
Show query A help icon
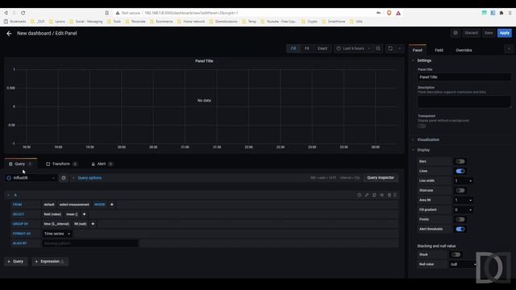[359, 195]
